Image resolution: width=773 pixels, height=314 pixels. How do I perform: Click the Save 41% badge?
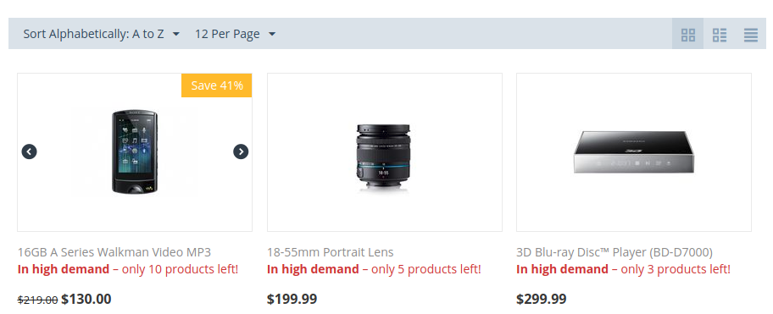pos(217,85)
